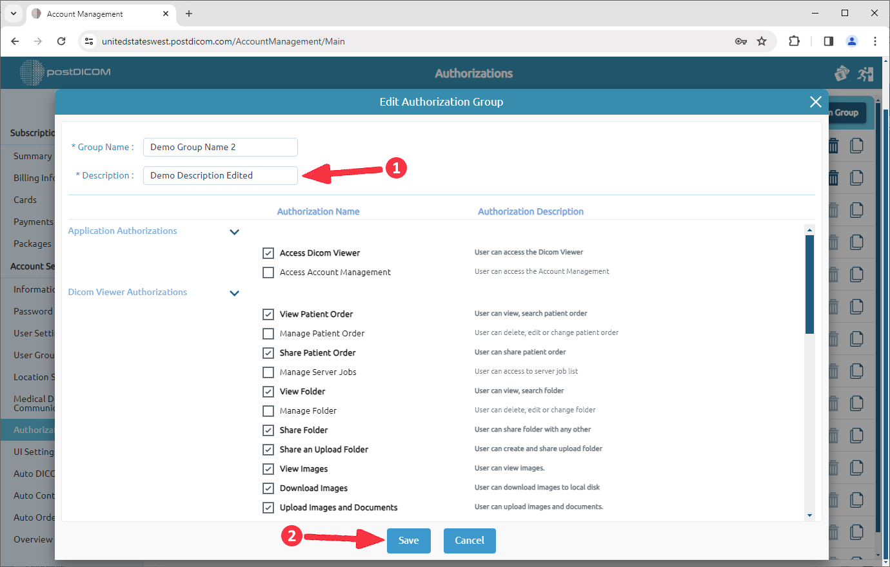Cancel editing the authorization group

pyautogui.click(x=469, y=541)
